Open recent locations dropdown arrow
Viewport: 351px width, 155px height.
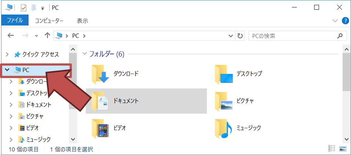click(x=37, y=36)
